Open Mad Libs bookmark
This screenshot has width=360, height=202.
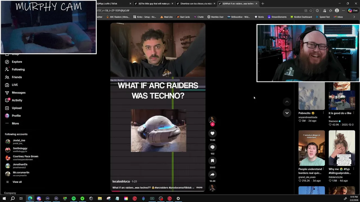click(166, 17)
